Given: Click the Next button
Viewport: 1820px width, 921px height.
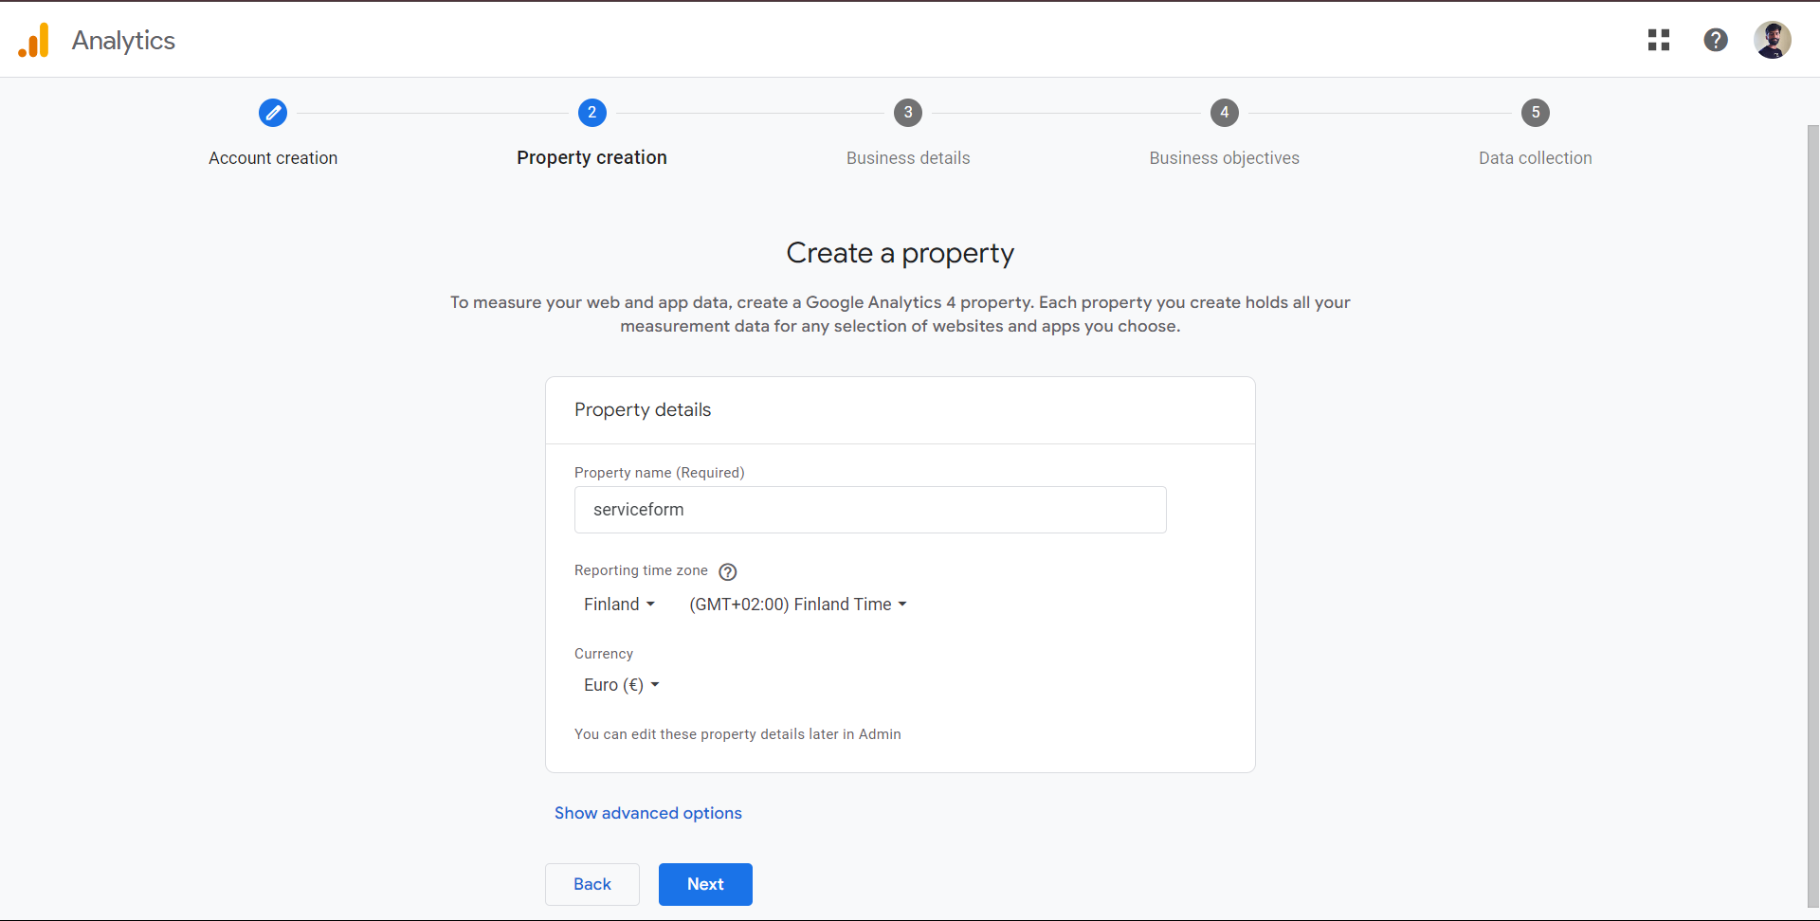Looking at the screenshot, I should pyautogui.click(x=705, y=884).
